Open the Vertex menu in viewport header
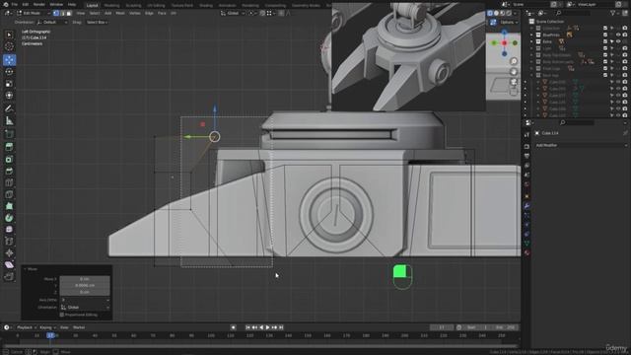The image size is (631, 355). tap(134, 13)
